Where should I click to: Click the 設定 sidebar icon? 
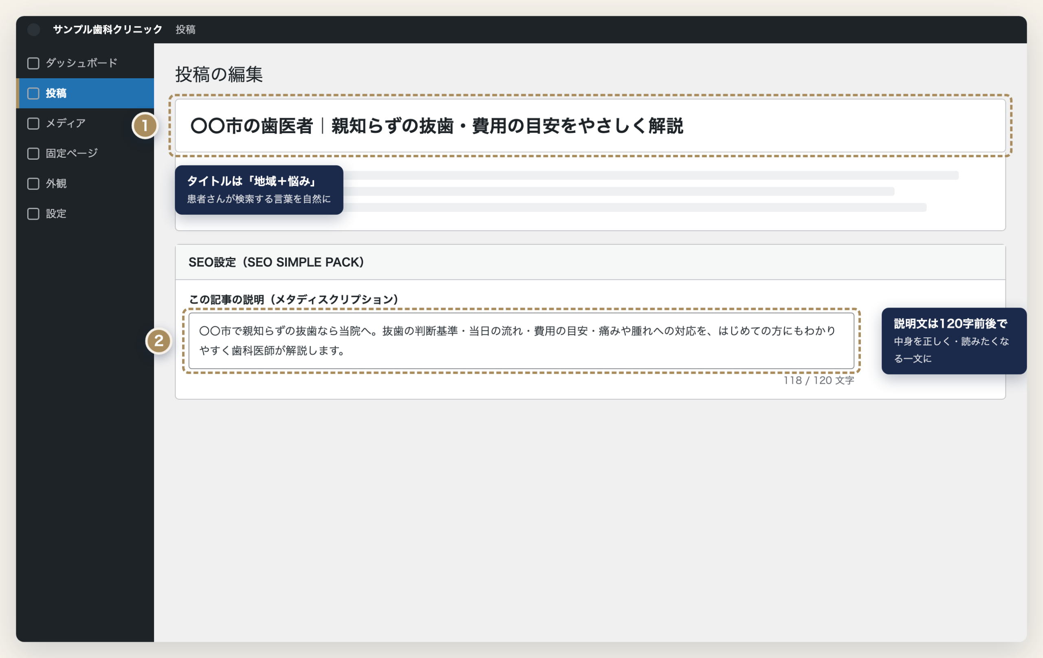pyautogui.click(x=33, y=213)
